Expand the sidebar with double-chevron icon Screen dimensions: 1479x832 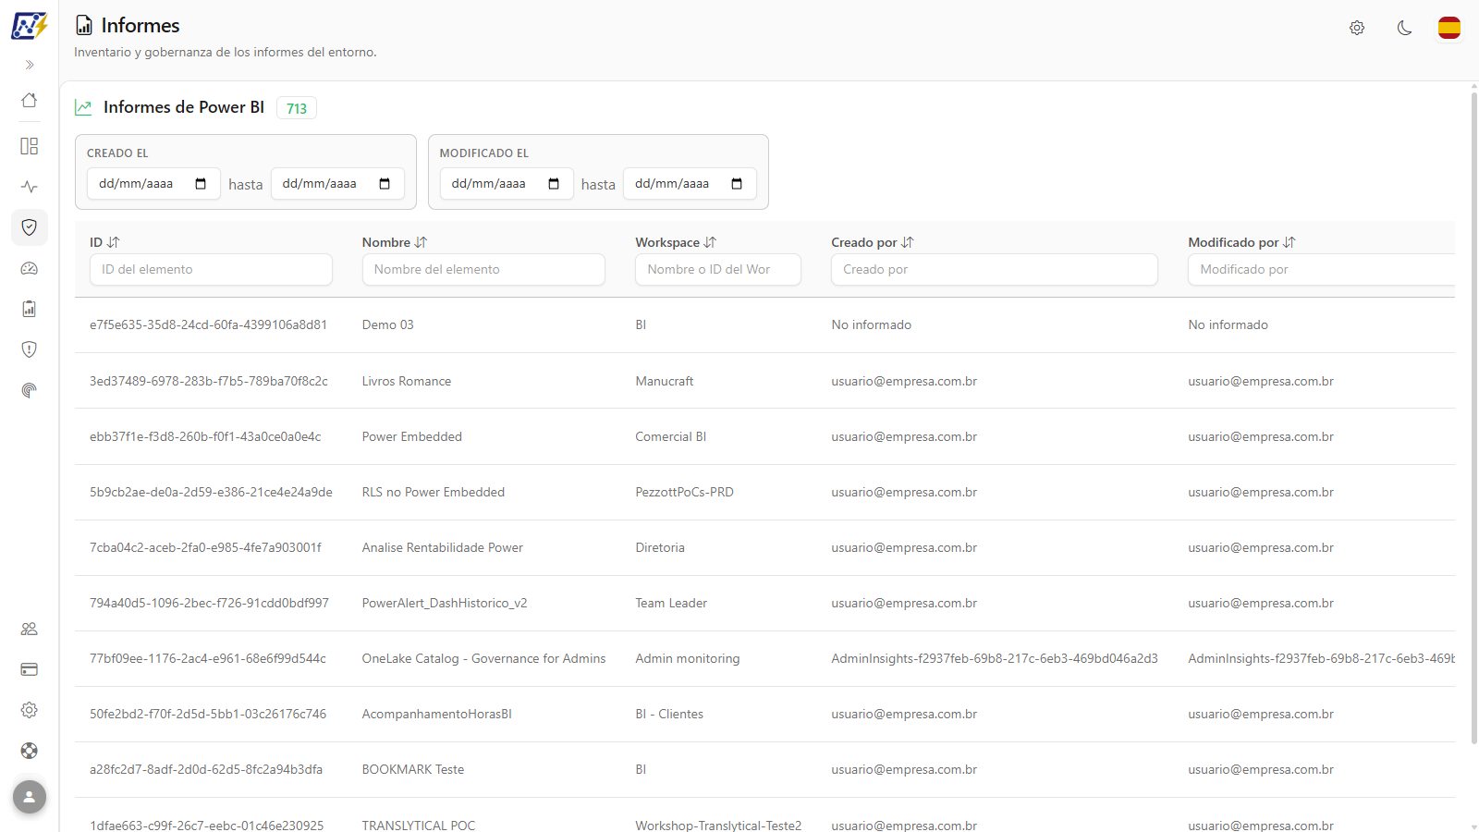pyautogui.click(x=30, y=65)
